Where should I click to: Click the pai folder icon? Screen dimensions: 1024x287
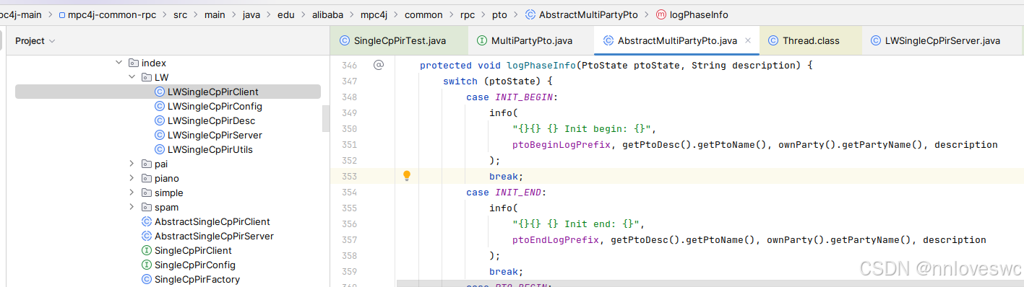(x=146, y=164)
